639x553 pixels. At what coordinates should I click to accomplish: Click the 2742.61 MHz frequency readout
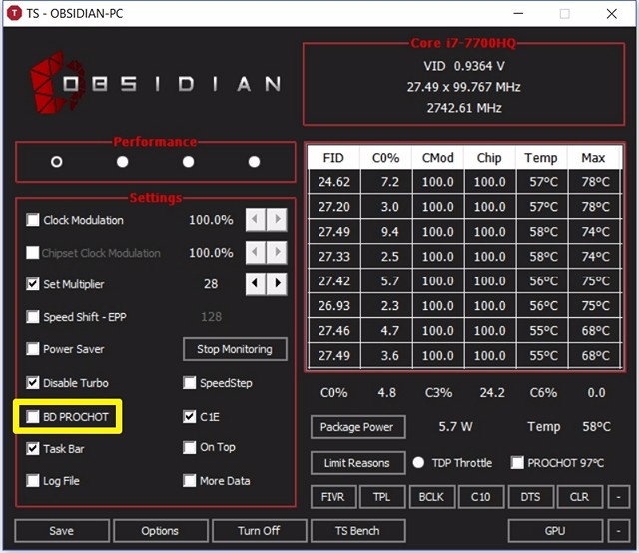[x=464, y=108]
